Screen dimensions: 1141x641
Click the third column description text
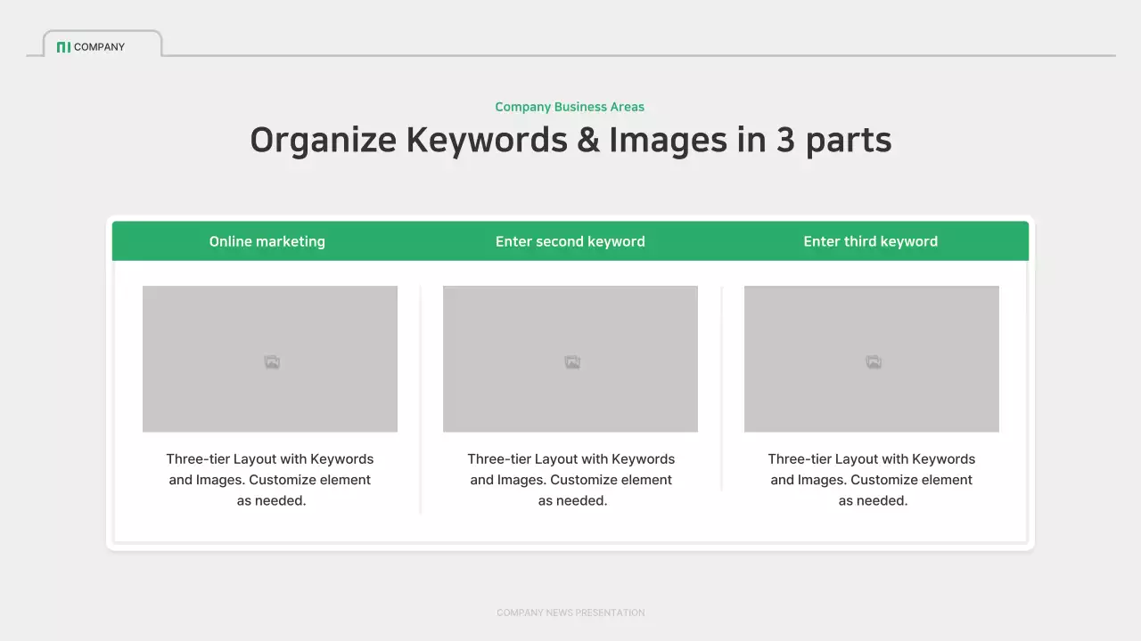tap(872, 480)
